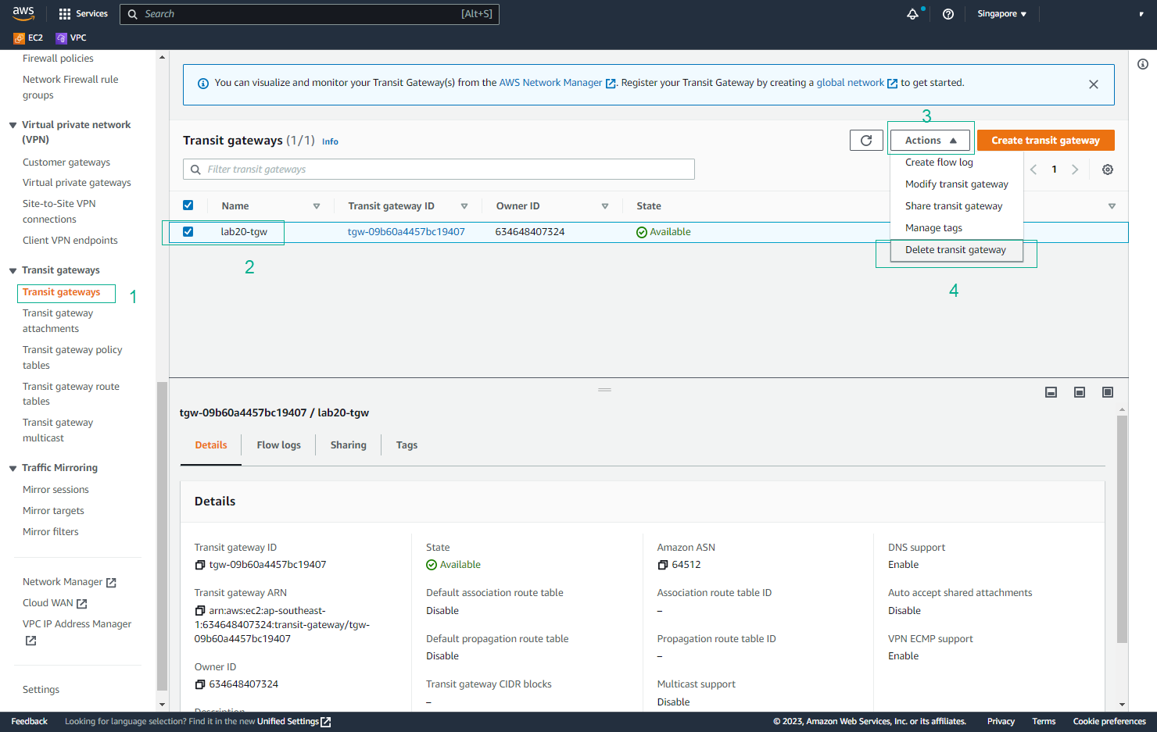Uncheck the lab20-tgw row checkbox
This screenshot has width=1157, height=732.
coord(188,231)
